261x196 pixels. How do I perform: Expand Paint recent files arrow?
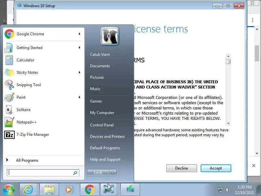point(80,97)
